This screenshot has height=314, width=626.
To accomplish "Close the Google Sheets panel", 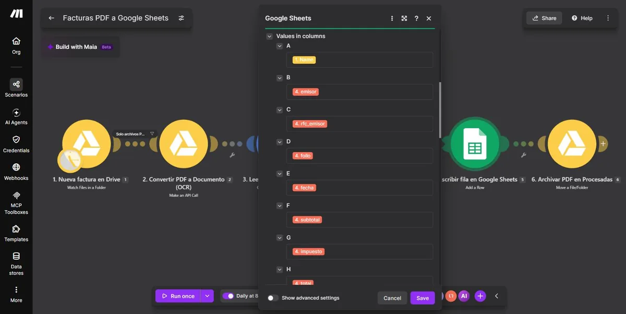I will tap(429, 18).
